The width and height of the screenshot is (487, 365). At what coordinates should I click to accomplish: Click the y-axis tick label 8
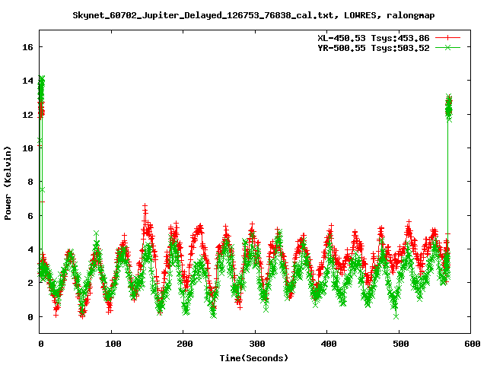[30, 182]
